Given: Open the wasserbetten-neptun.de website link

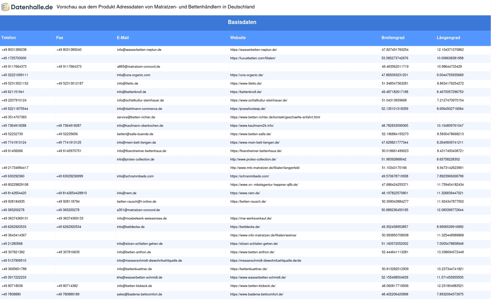Looking at the screenshot, I should [x=253, y=50].
